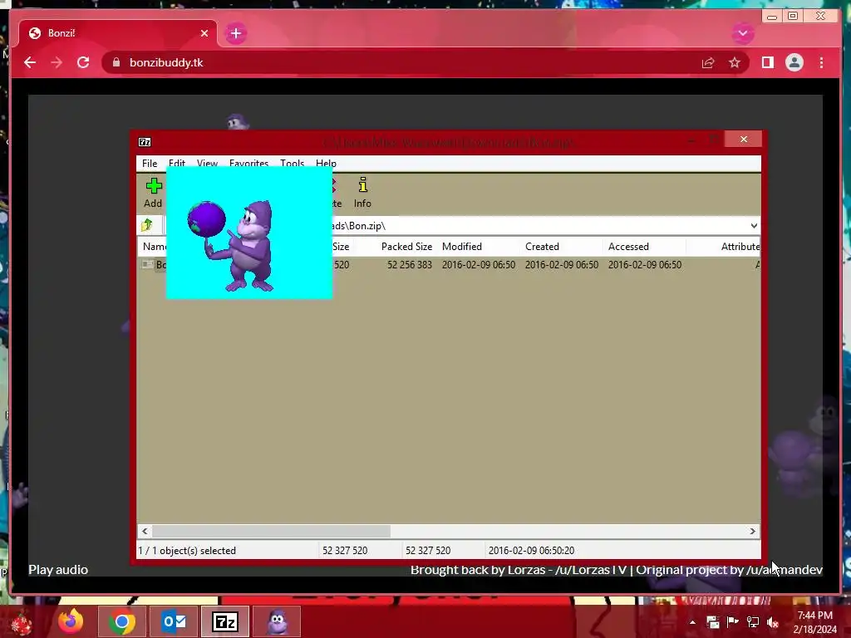This screenshot has width=851, height=638.
Task: Open the tab search dropdown in Chrome
Action: click(743, 33)
